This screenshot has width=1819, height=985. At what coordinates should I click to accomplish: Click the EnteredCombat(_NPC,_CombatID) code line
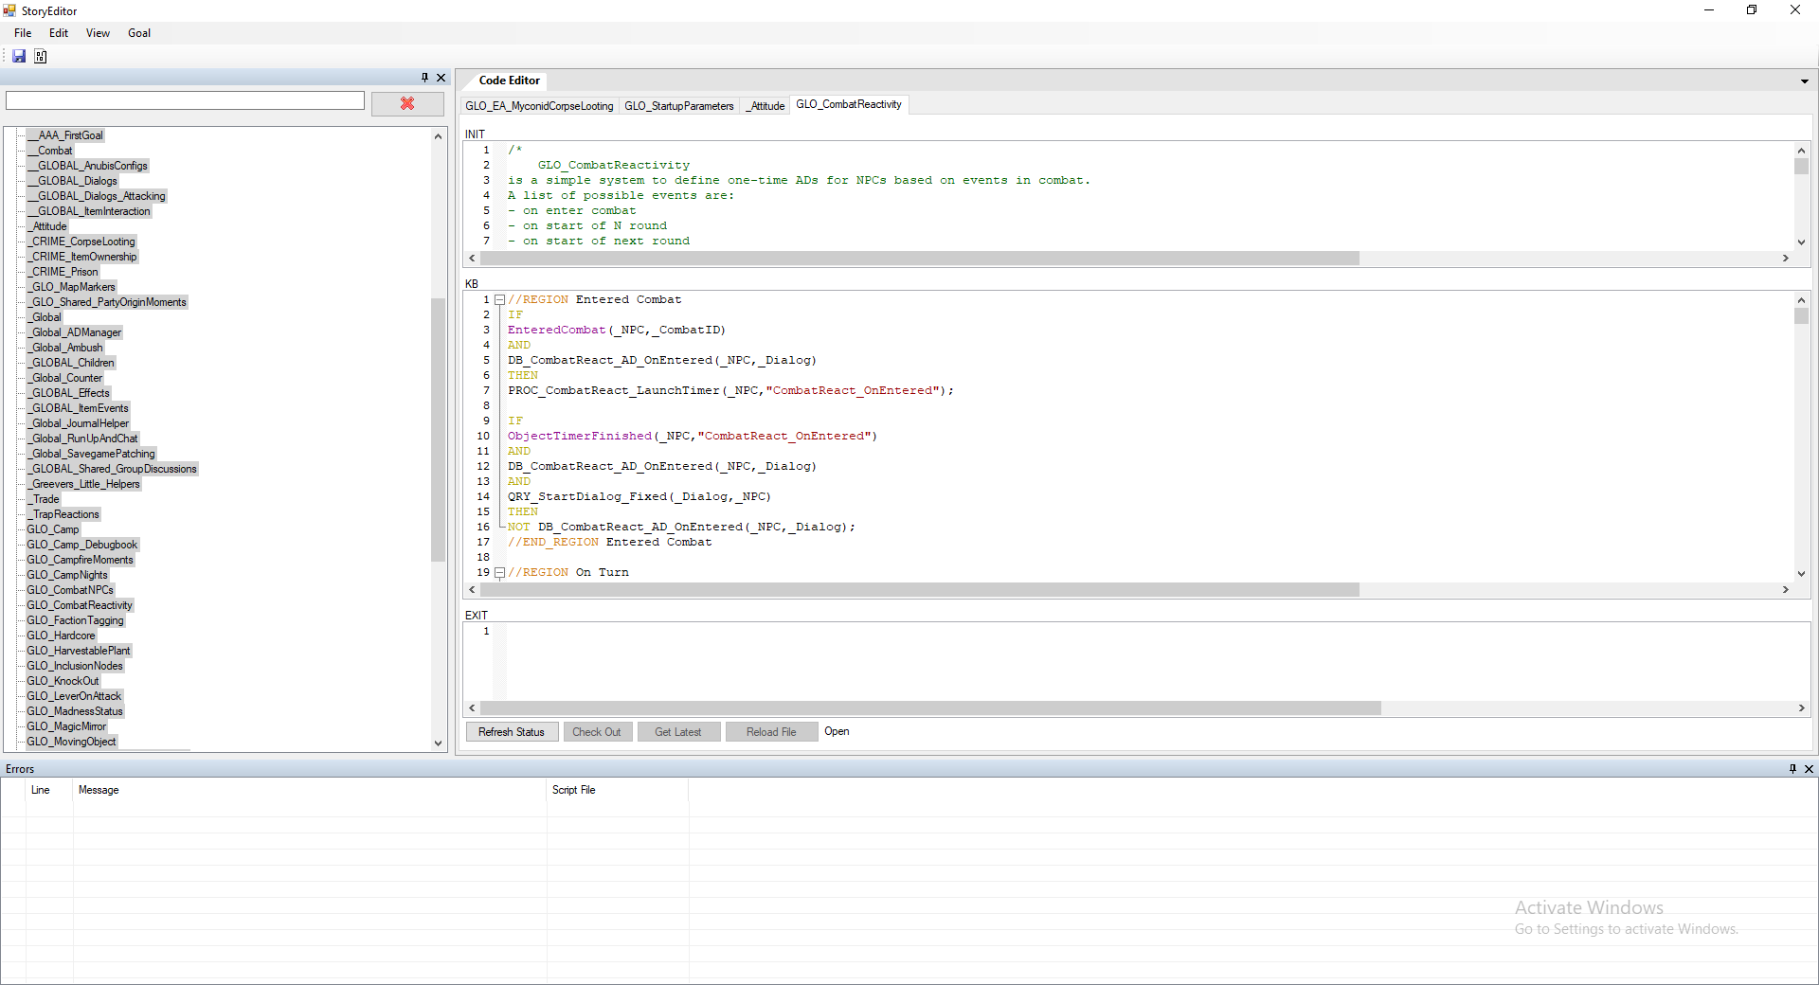coord(617,331)
